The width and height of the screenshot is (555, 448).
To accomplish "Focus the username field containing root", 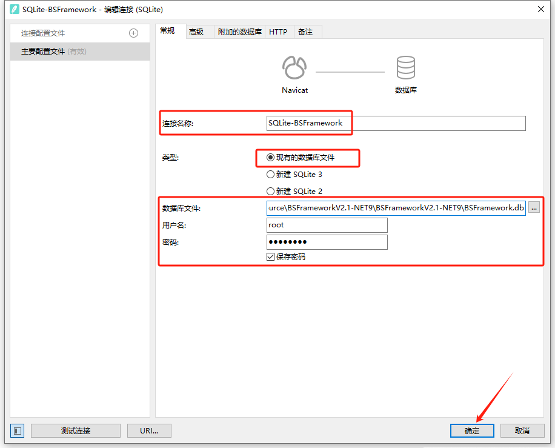I will pyautogui.click(x=327, y=226).
